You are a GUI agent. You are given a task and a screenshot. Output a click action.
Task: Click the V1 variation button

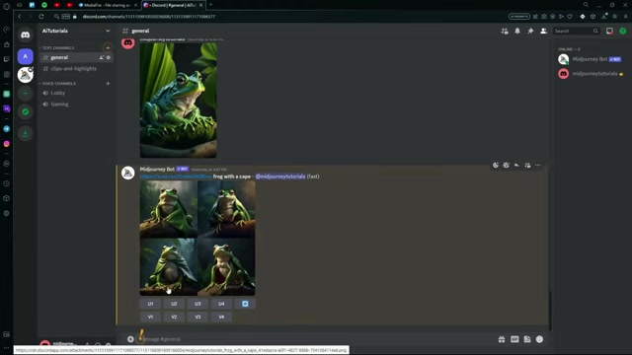(x=150, y=318)
